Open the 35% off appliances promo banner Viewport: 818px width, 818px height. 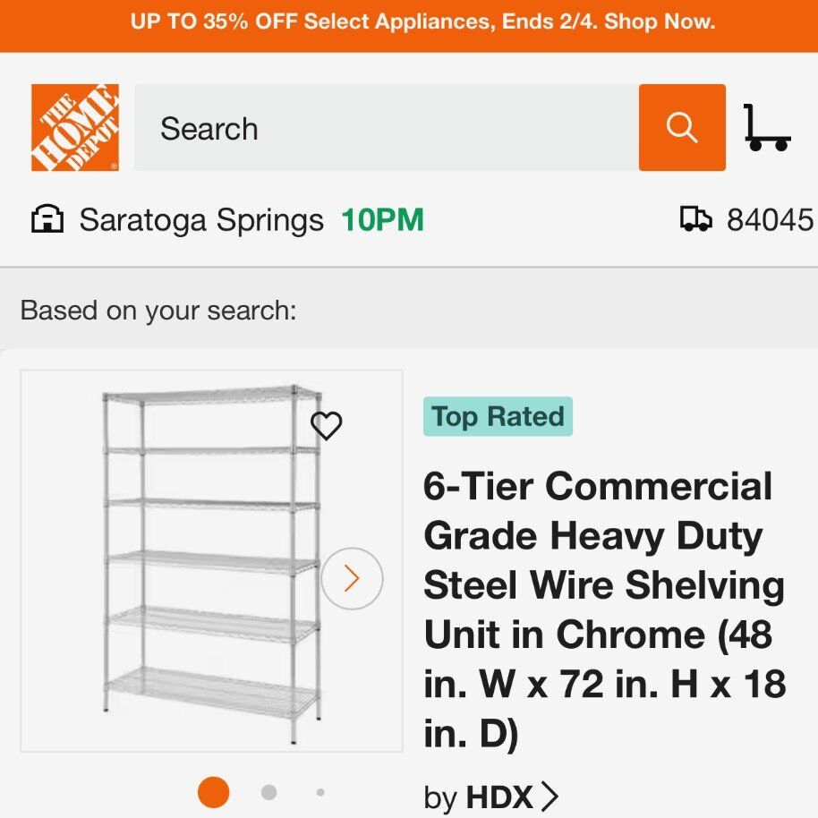[409, 22]
